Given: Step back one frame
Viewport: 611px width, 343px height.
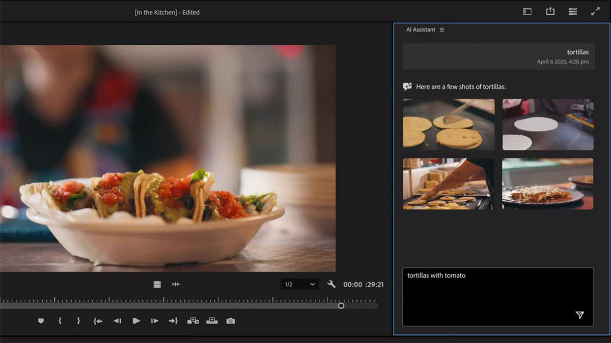Looking at the screenshot, I should pyautogui.click(x=117, y=321).
